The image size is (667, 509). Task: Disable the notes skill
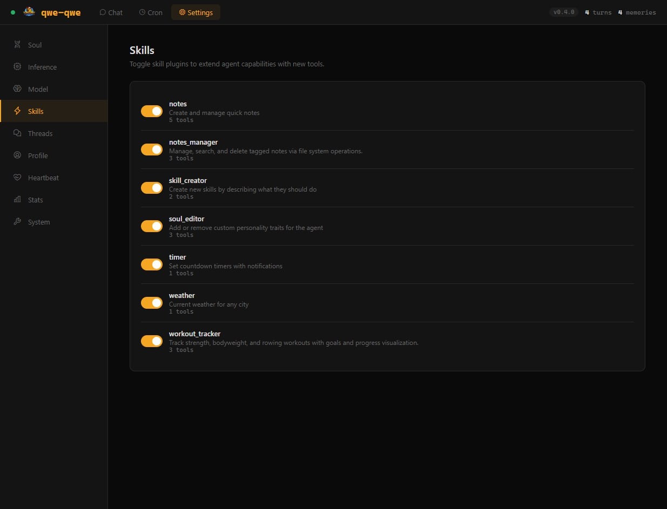151,111
